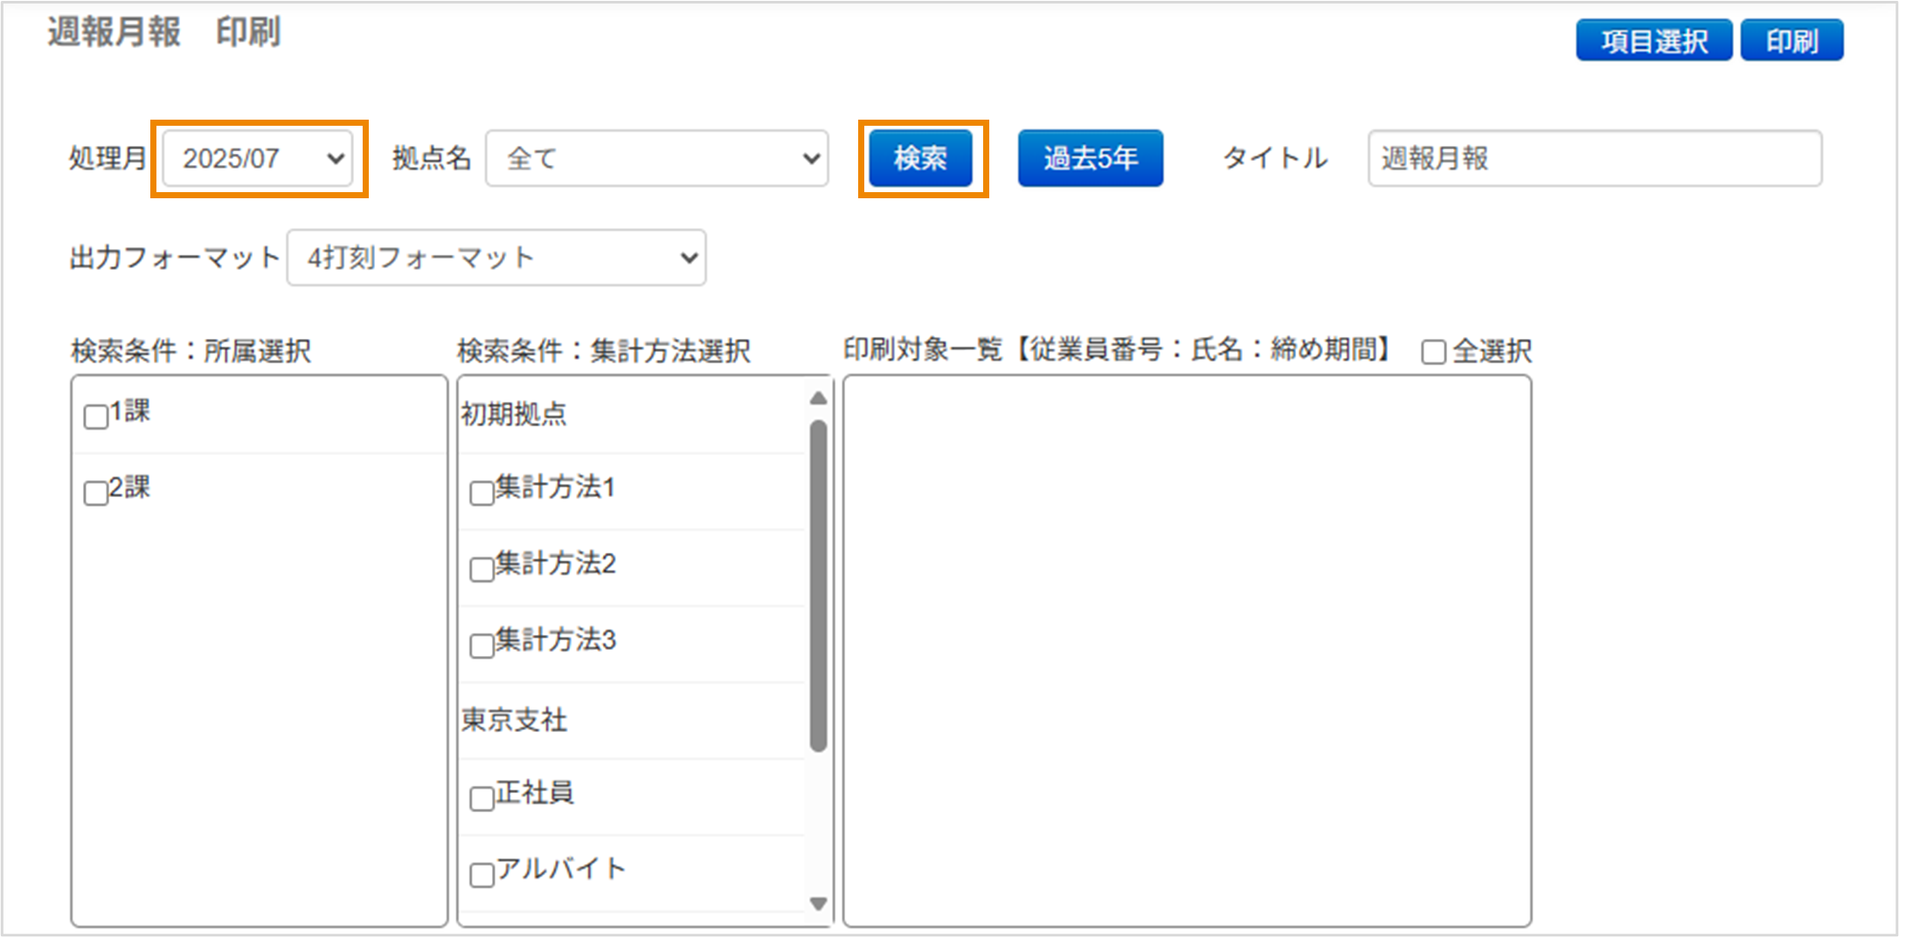
Task: Open the 出力フォーマット dropdown
Action: click(496, 257)
